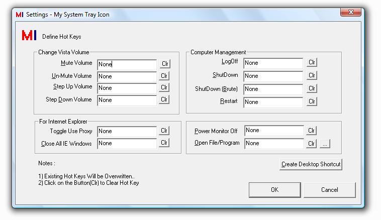Clear the Close All IE Windows hot key
Viewport: 381px width, 220px height.
click(x=164, y=143)
